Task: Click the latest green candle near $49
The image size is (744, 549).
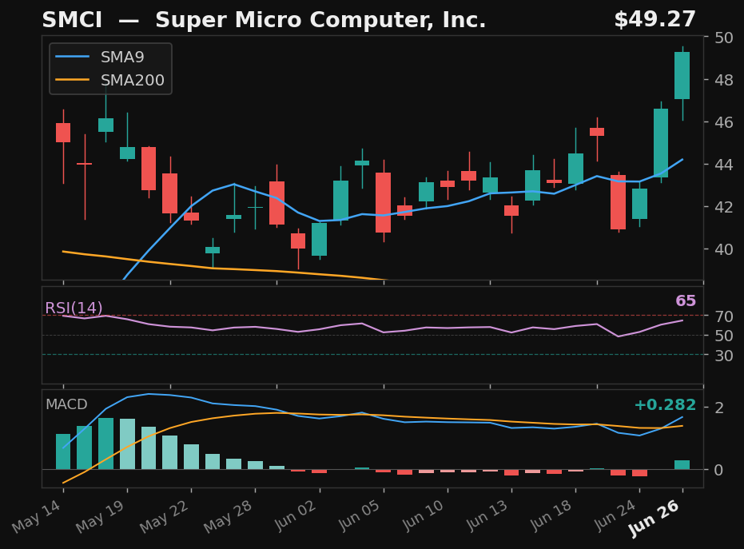Action: (x=682, y=75)
